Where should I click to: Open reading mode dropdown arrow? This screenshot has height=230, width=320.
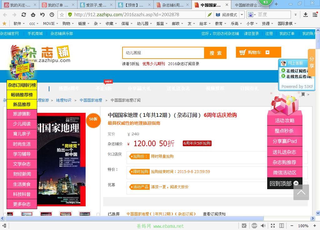pos(242,15)
